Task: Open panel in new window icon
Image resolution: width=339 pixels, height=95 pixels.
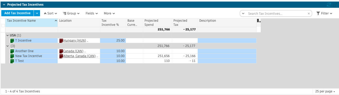Action: (335, 5)
